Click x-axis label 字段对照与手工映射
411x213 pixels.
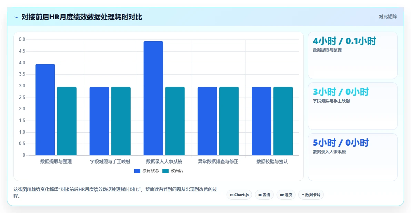tap(110, 161)
